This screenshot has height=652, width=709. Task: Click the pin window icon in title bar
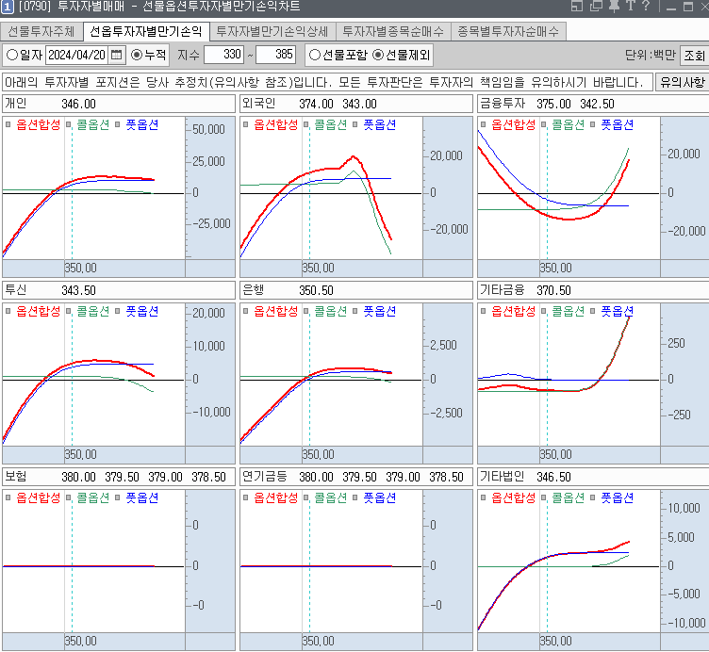(614, 8)
